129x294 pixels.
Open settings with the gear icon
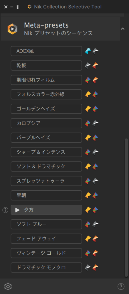coord(8,286)
